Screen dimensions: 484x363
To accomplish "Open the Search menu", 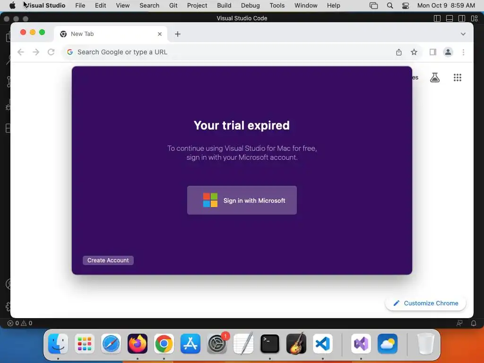I will coord(149,6).
